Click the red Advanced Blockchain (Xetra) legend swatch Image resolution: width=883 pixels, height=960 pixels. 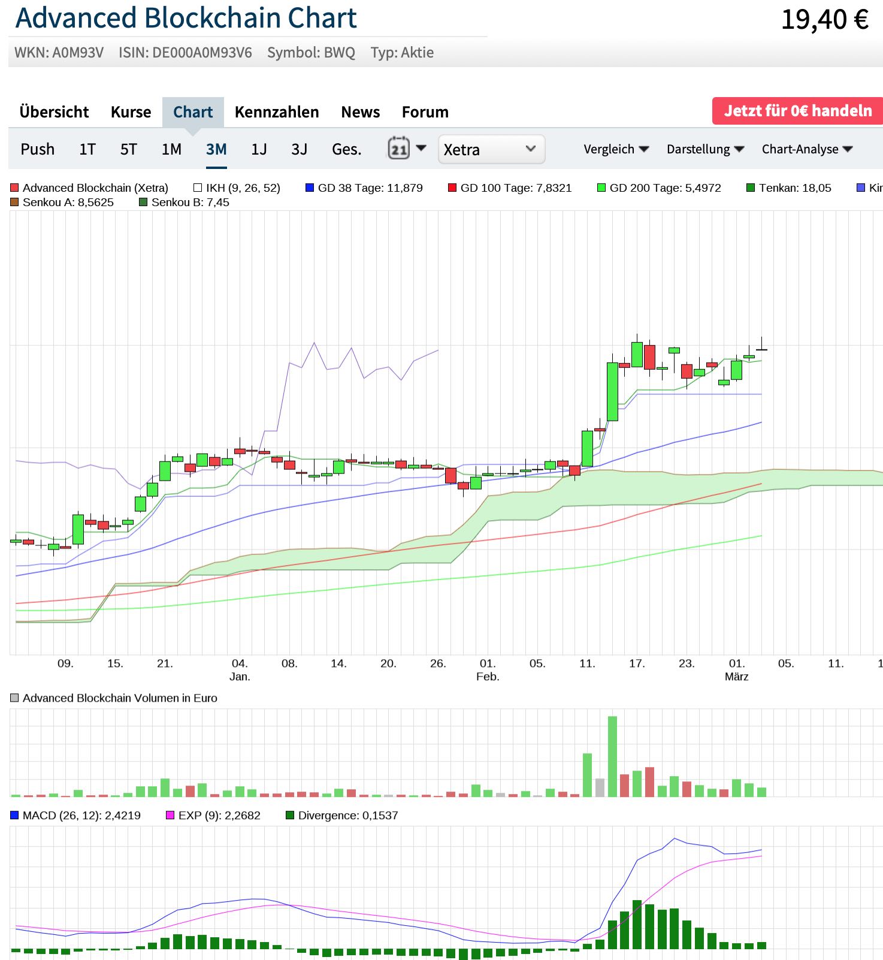click(15, 188)
